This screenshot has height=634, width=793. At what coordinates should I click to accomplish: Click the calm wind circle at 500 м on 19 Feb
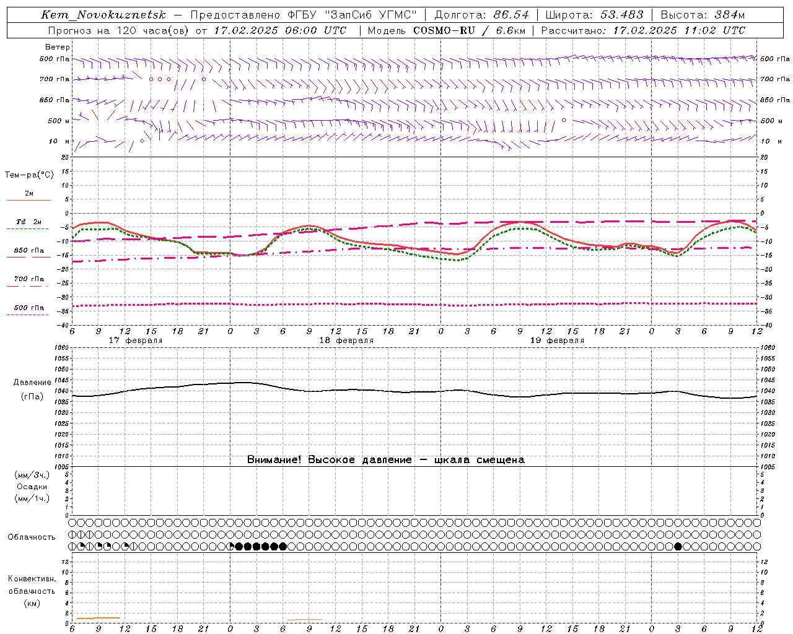(x=564, y=120)
